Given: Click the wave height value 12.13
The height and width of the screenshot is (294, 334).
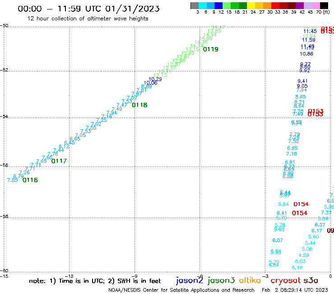Looking at the screenshot, I should 160,75.
